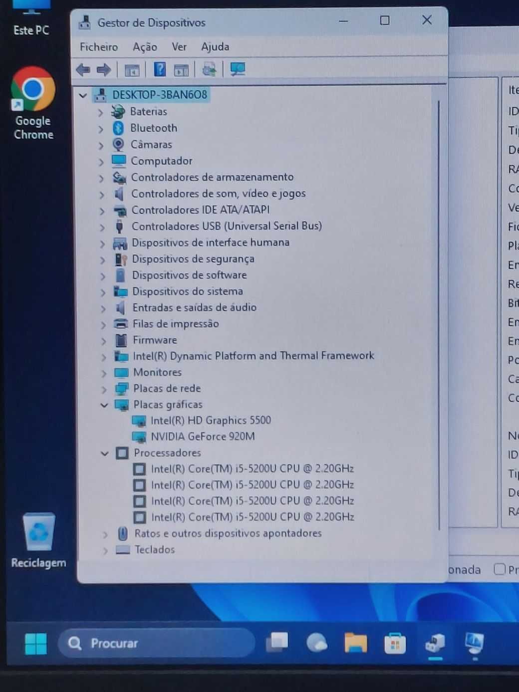Collapse the Processadores category
This screenshot has width=519, height=692.
click(x=104, y=454)
